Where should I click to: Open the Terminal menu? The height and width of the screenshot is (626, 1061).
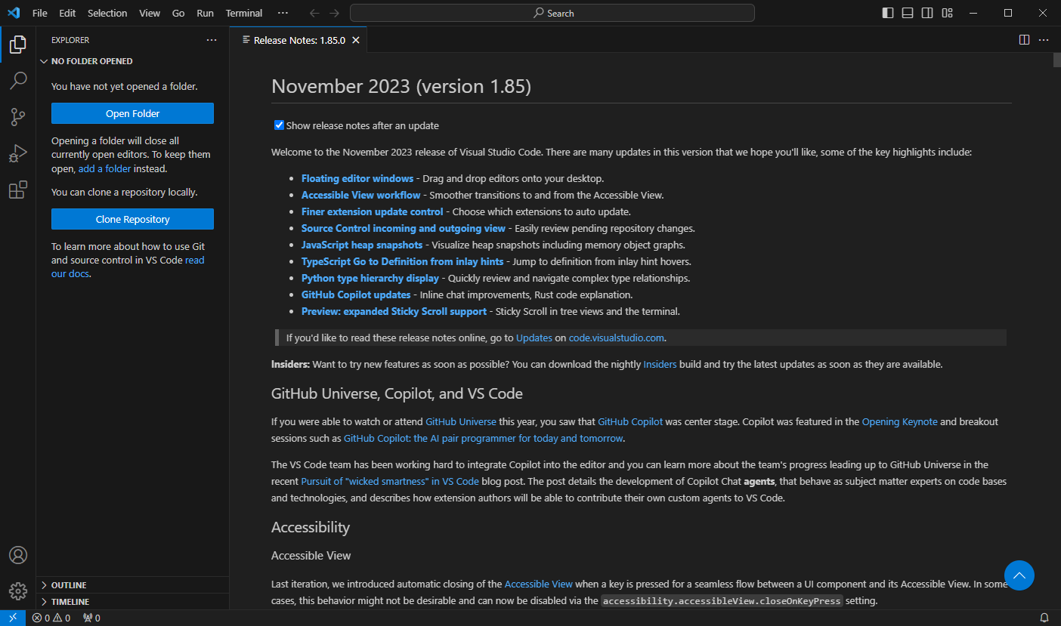[244, 13]
